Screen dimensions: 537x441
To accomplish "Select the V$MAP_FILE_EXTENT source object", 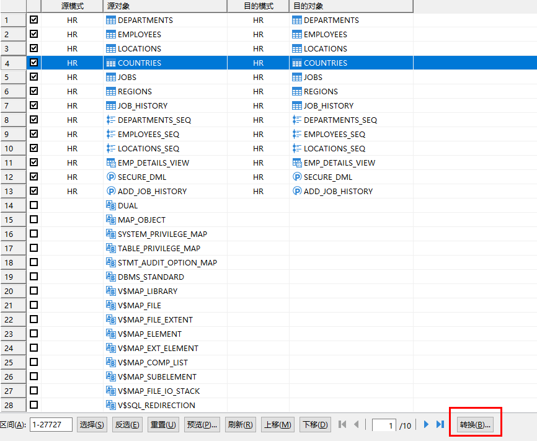I will coord(155,319).
